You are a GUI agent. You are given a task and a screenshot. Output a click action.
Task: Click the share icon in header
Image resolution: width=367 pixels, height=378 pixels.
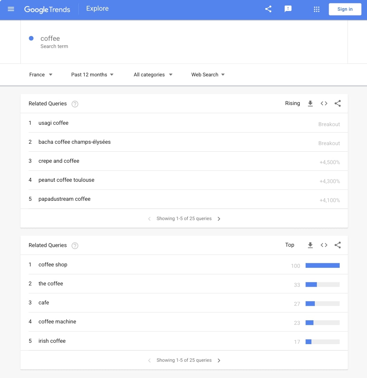click(x=268, y=9)
